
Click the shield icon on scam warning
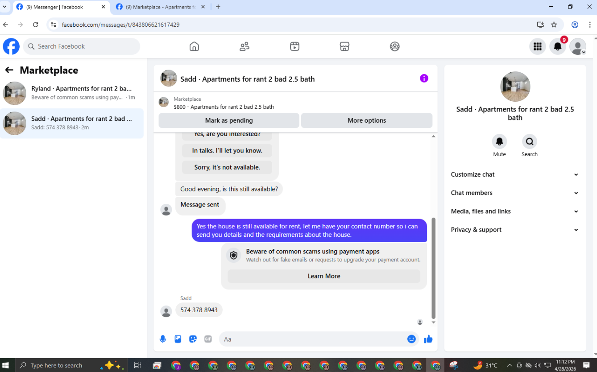pos(233,255)
